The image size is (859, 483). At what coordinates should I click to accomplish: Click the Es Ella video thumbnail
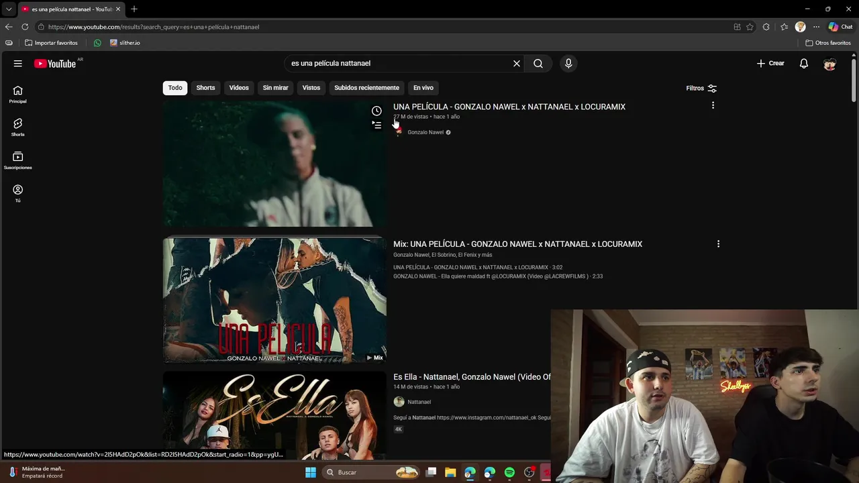pos(274,415)
